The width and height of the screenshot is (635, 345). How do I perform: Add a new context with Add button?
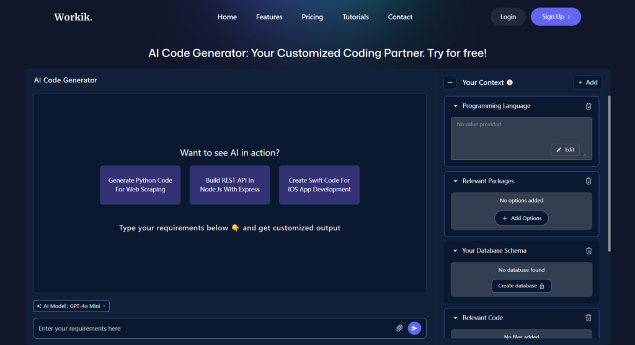588,82
